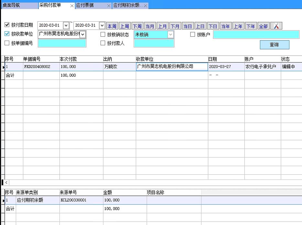Open the 未核销 status dropdown

[170, 34]
